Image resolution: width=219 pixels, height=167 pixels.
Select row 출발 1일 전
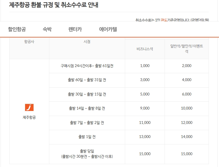pos(87,137)
